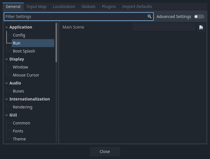The height and width of the screenshot is (159, 210).
Task: Collapse the Application category
Action: 7,27
